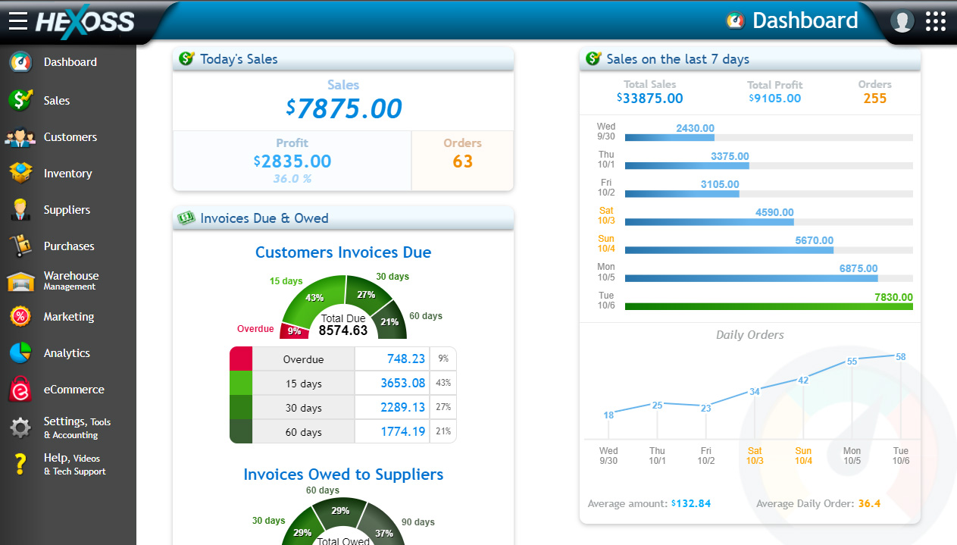957x545 pixels.
Task: Click the light green 15 days swatch
Action: [x=241, y=384]
